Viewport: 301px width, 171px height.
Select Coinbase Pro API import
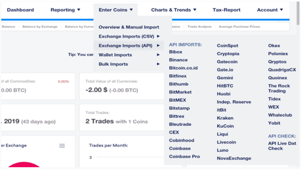coord(184,156)
